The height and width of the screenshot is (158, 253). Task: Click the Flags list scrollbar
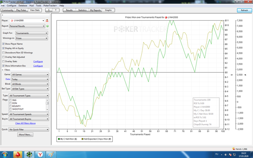pos(47,105)
